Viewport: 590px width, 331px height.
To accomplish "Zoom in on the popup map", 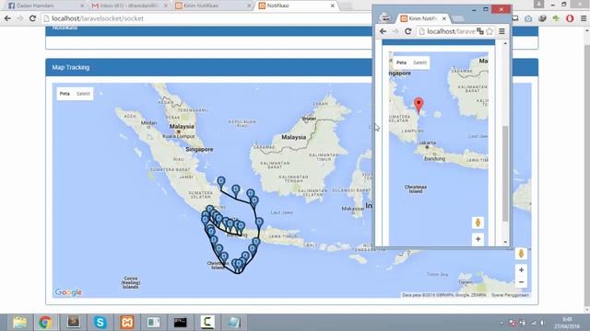I will (x=478, y=239).
